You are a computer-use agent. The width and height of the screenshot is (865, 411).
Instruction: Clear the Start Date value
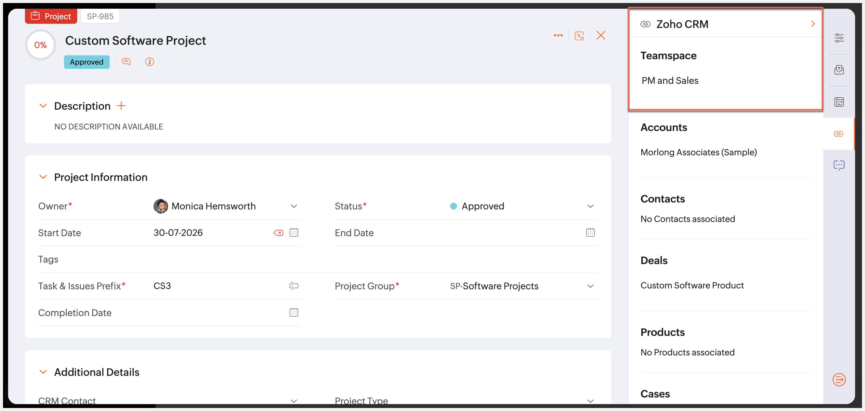(278, 233)
